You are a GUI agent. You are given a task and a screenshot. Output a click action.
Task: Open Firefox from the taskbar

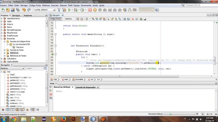pos(63,119)
